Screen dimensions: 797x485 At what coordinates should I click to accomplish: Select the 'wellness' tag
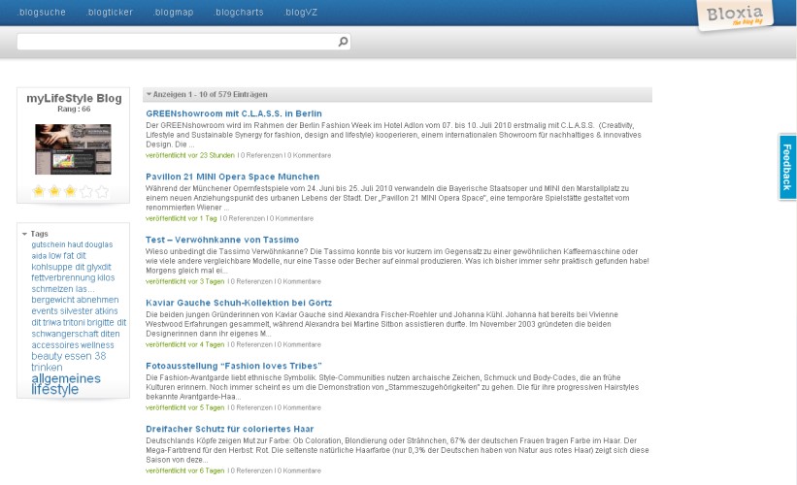coord(97,344)
